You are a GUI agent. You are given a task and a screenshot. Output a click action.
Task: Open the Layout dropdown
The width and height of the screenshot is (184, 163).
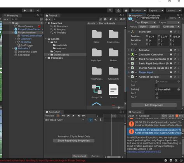tap(174, 10)
